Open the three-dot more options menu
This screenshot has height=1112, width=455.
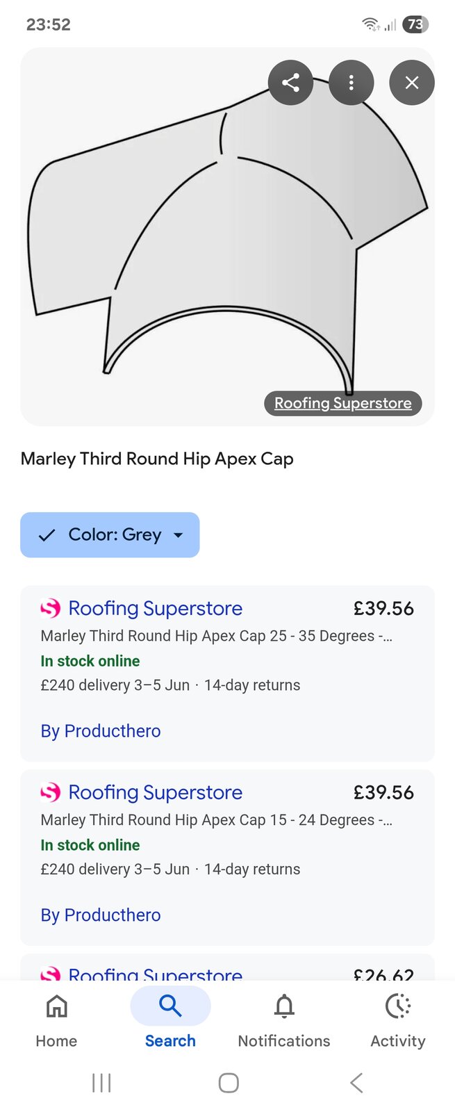pos(351,83)
